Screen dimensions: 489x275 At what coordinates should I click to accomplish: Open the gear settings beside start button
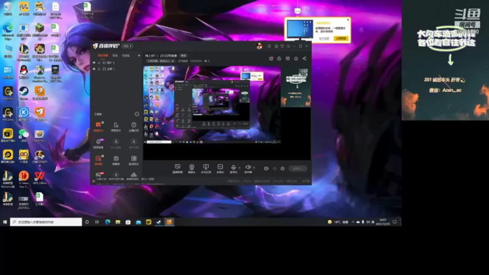(x=282, y=169)
